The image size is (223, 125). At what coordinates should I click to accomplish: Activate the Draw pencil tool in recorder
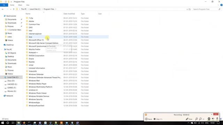pyautogui.click(x=189, y=119)
